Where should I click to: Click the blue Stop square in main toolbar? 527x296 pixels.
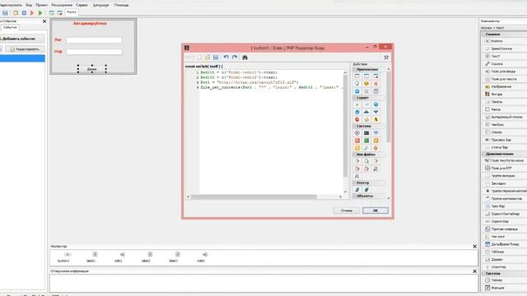point(24,13)
